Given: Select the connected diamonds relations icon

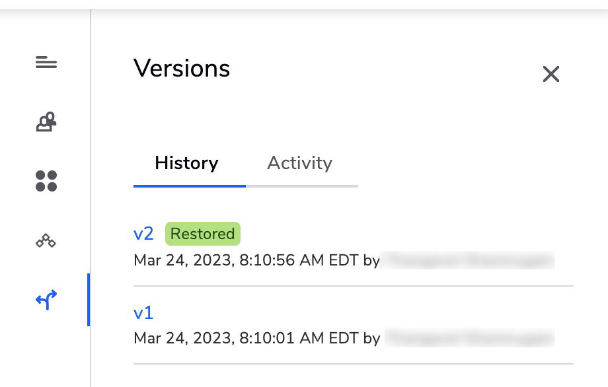Looking at the screenshot, I should coord(46,240).
